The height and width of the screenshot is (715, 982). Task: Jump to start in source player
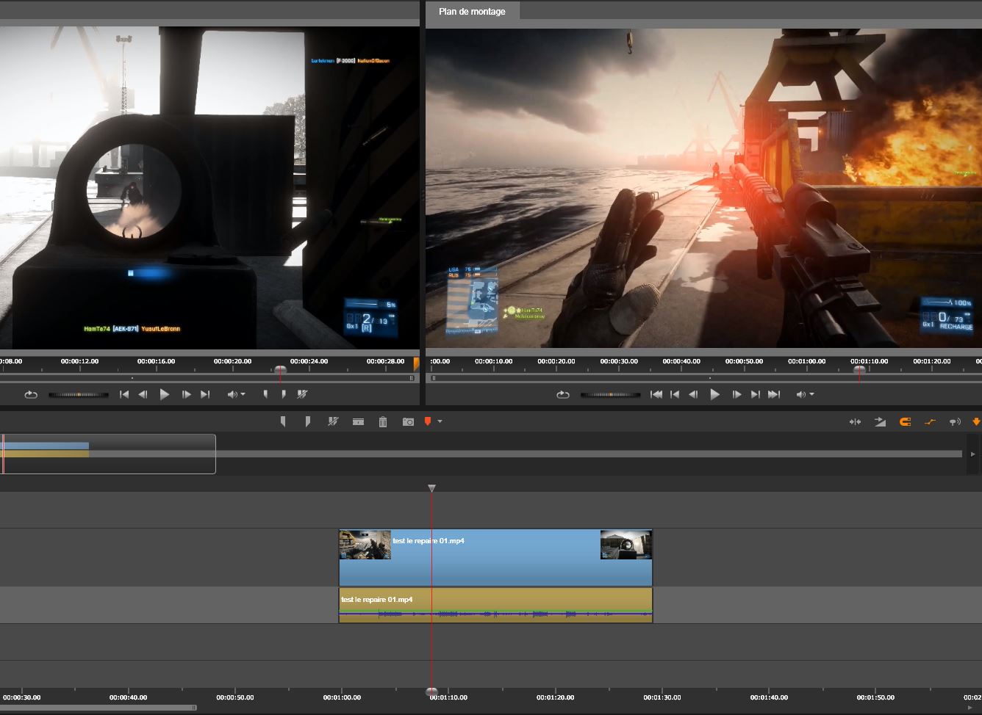pos(124,394)
